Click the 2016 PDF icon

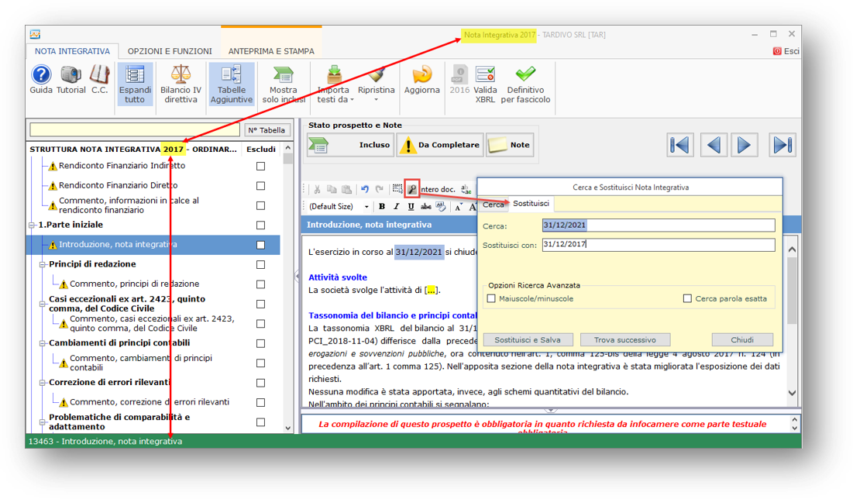click(x=459, y=74)
